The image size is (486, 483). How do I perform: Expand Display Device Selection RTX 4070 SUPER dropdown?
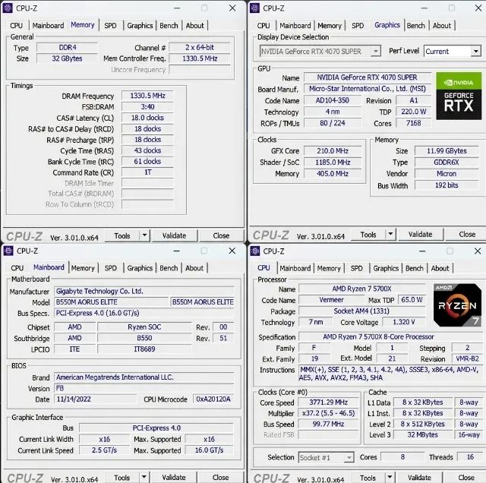(376, 51)
